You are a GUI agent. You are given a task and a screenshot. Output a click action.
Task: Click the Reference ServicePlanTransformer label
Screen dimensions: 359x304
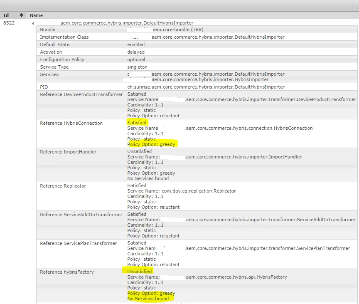[78, 243]
